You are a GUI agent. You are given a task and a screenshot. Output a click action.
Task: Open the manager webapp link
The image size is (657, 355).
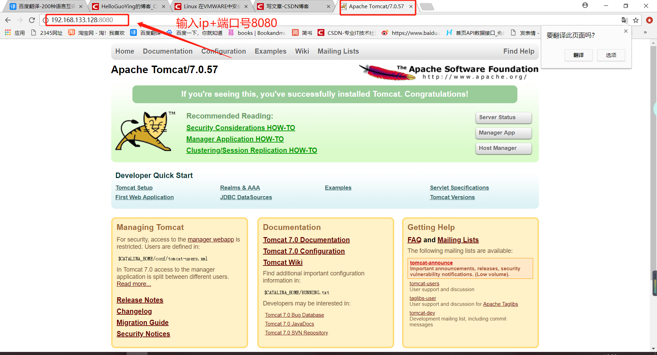(211, 240)
